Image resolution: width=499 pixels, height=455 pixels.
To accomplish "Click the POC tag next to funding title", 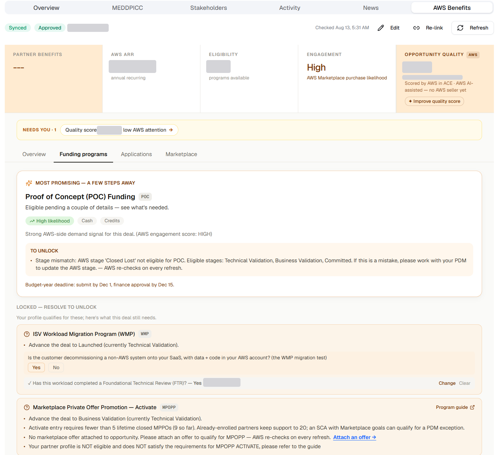I will pyautogui.click(x=145, y=197).
